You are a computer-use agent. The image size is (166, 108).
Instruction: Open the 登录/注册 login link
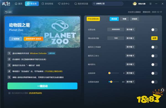pos(142,4)
